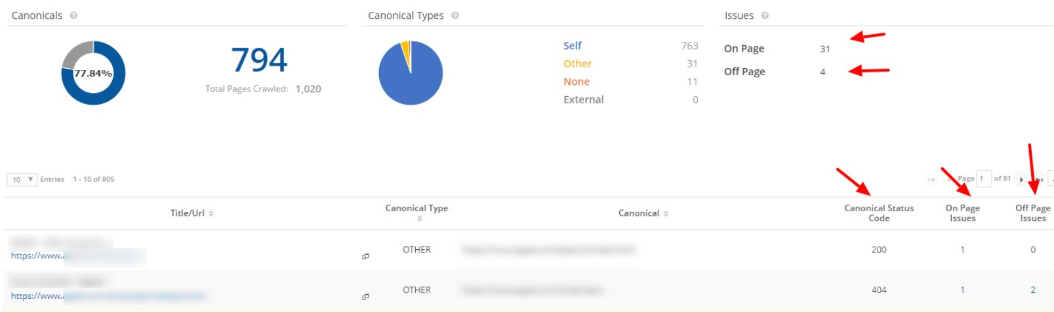Jump to first page arrow button
The image size is (1054, 312).
(x=930, y=179)
